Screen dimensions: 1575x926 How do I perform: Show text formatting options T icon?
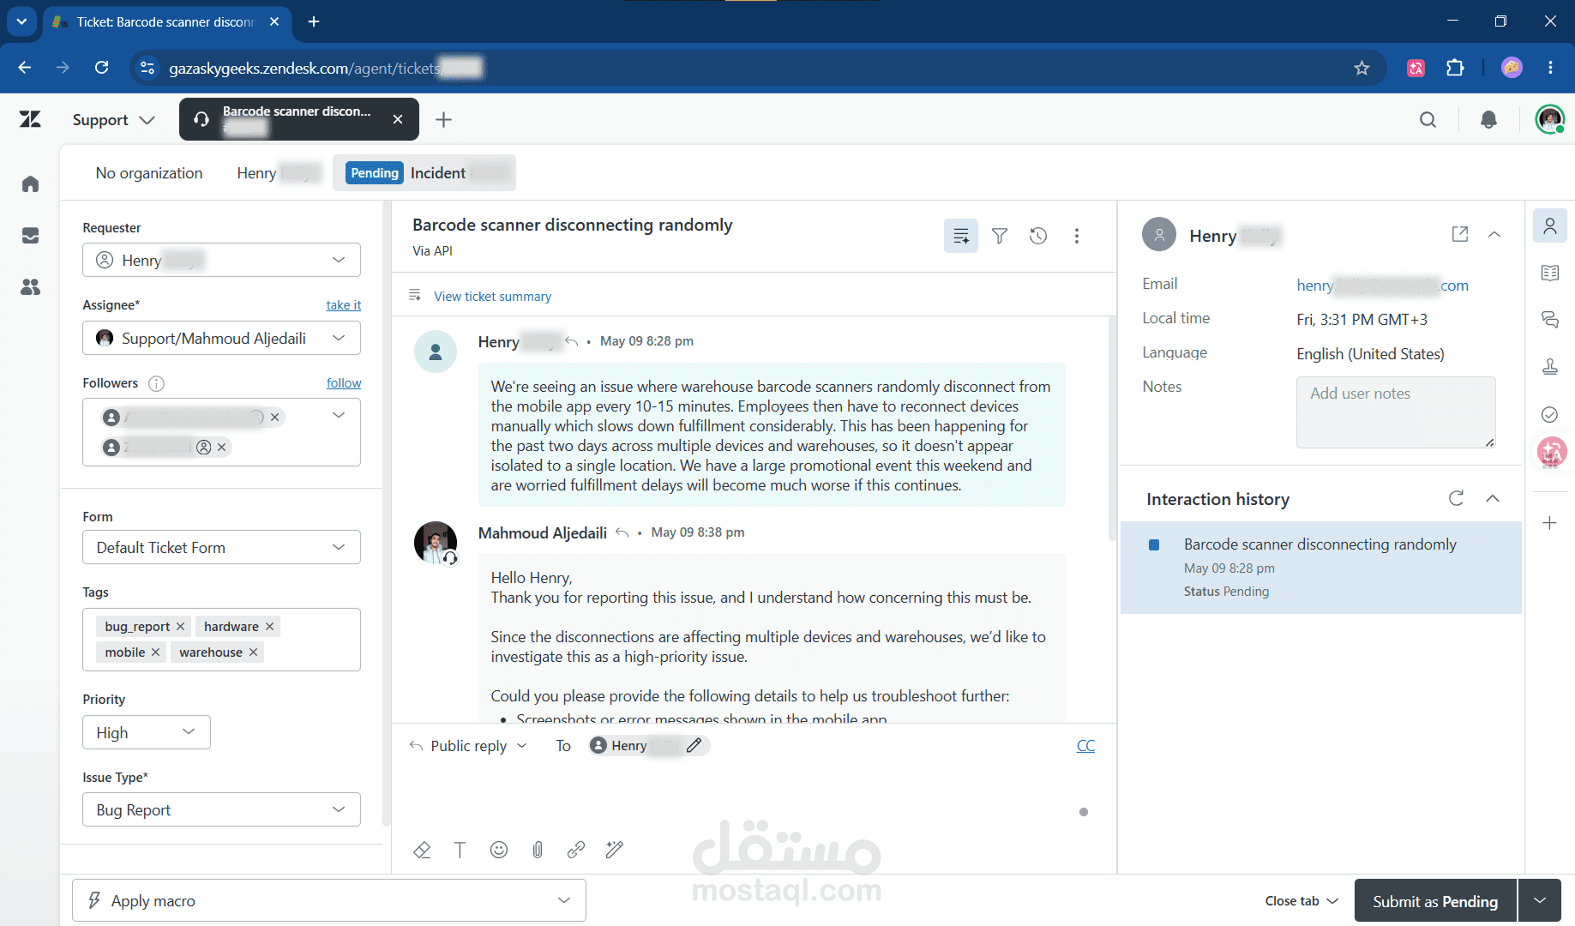460,850
